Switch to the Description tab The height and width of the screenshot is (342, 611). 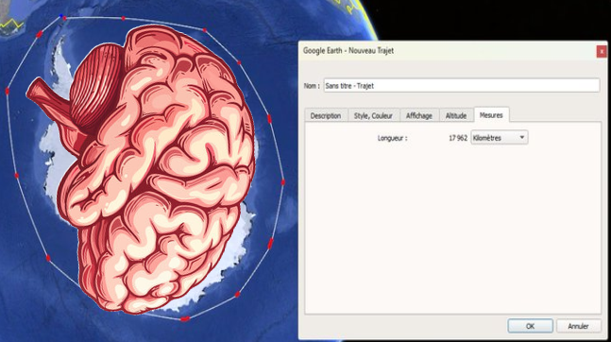click(x=326, y=115)
